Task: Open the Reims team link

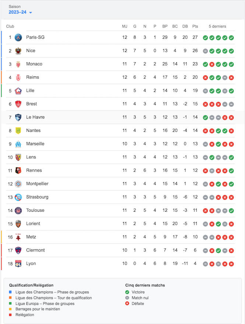Action: coord(32,77)
